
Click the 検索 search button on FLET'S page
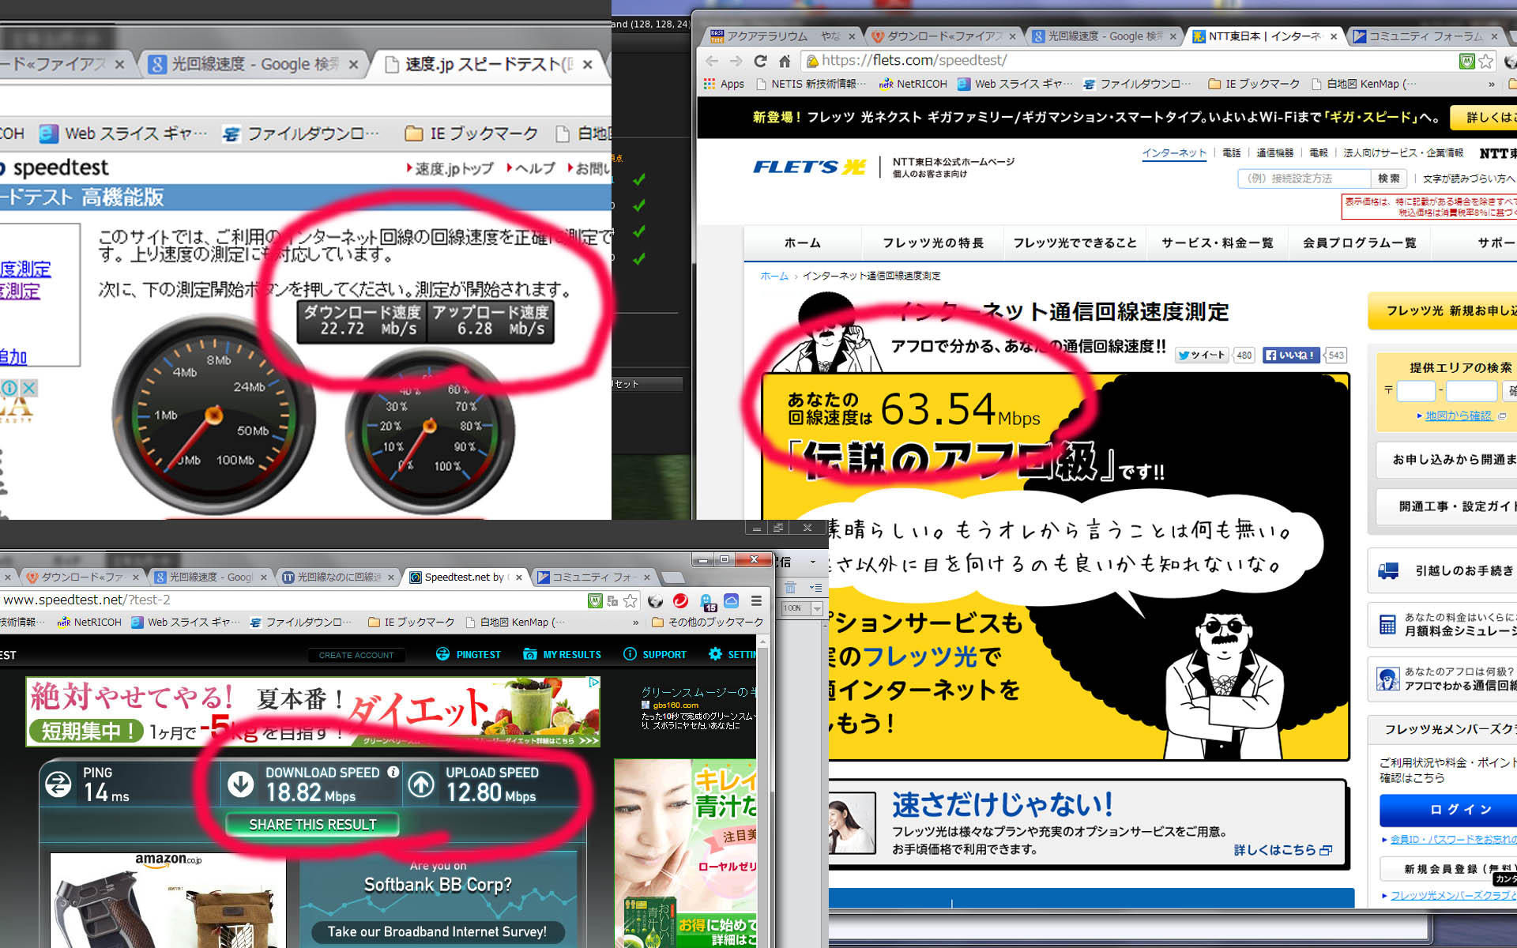(1389, 179)
